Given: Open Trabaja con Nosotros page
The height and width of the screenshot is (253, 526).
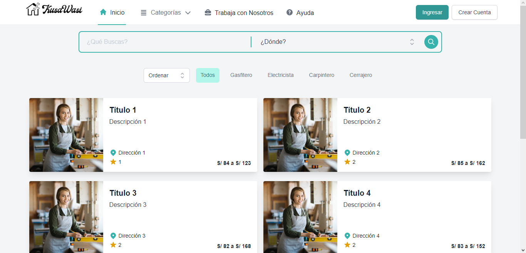Looking at the screenshot, I should click(x=244, y=13).
